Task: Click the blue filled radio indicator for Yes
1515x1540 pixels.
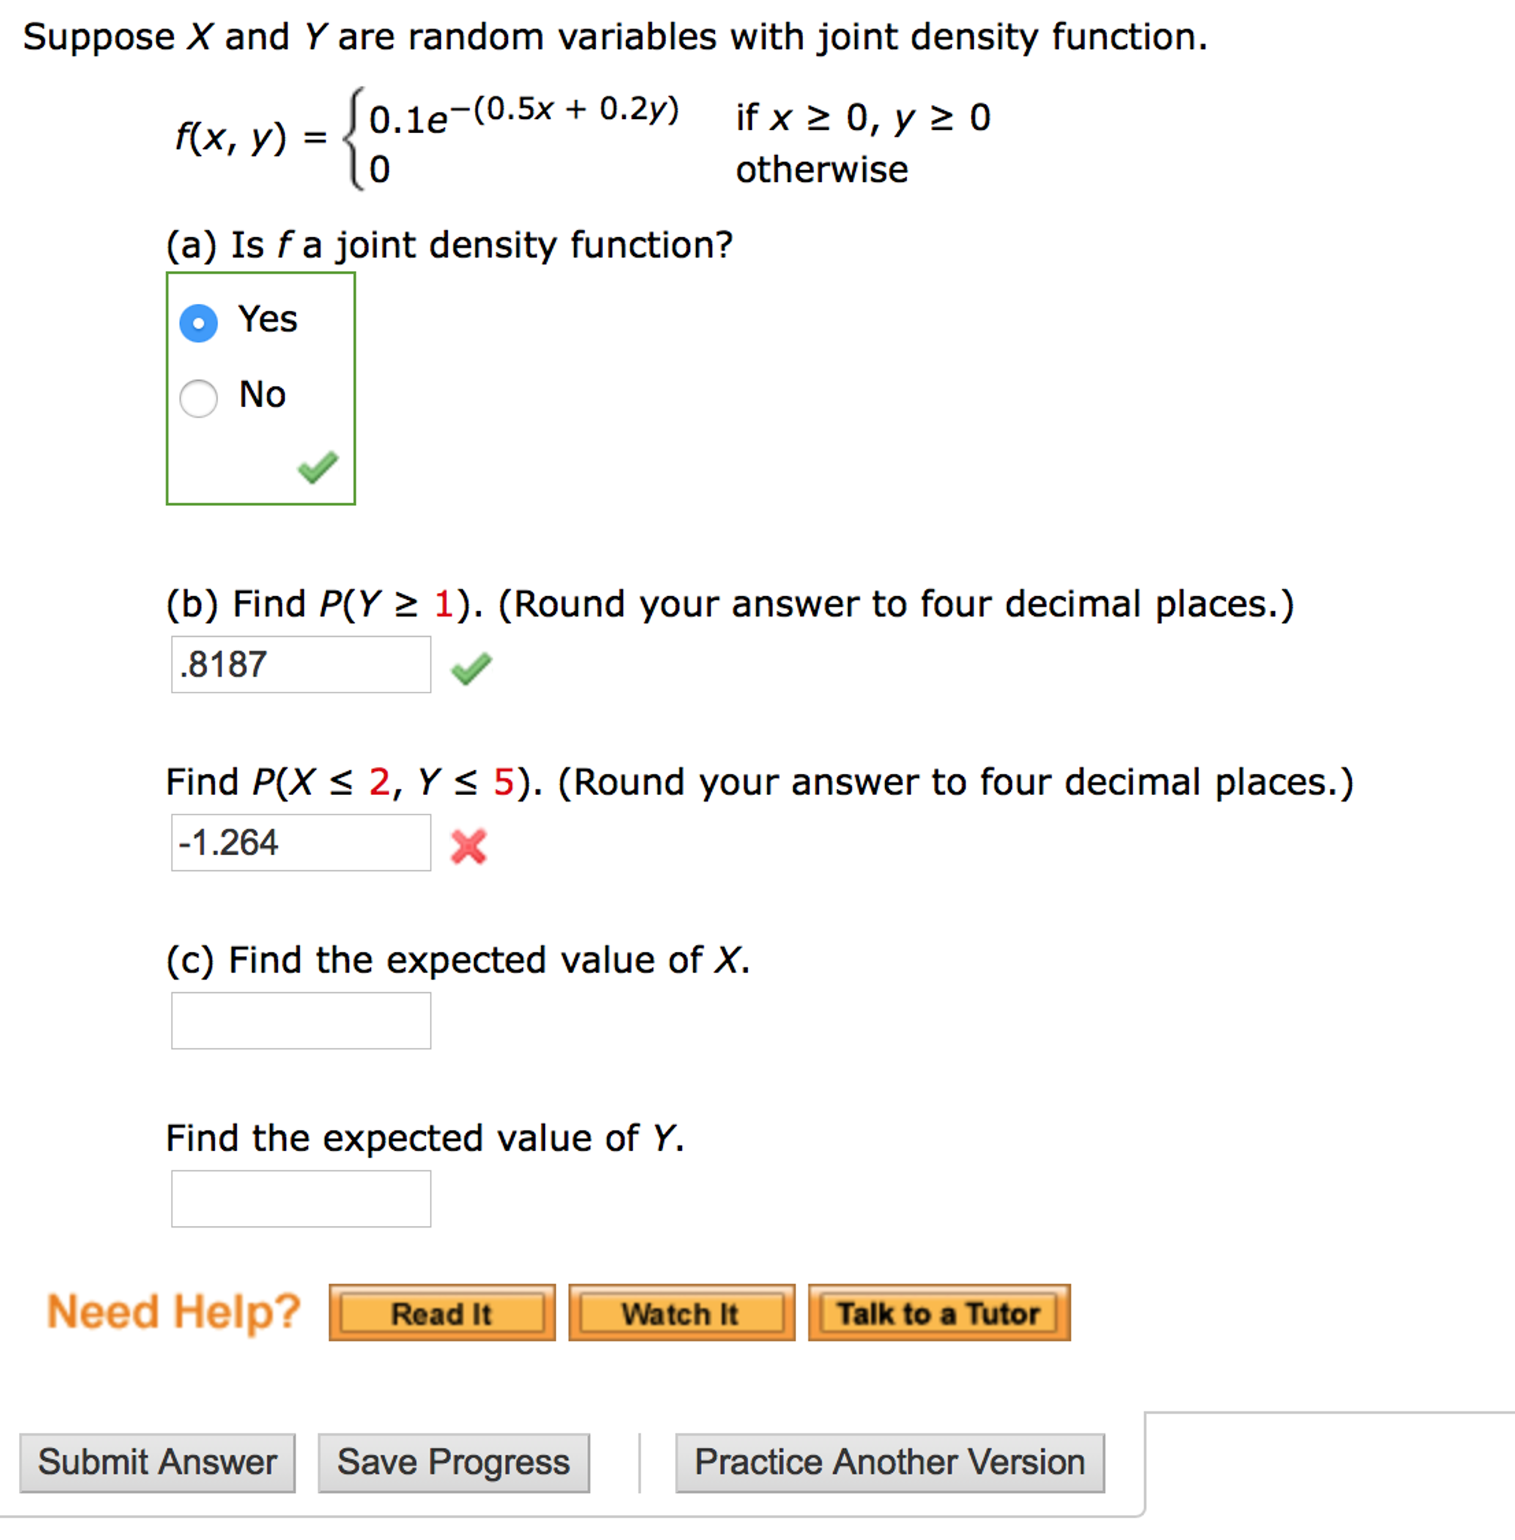Action: 198,321
